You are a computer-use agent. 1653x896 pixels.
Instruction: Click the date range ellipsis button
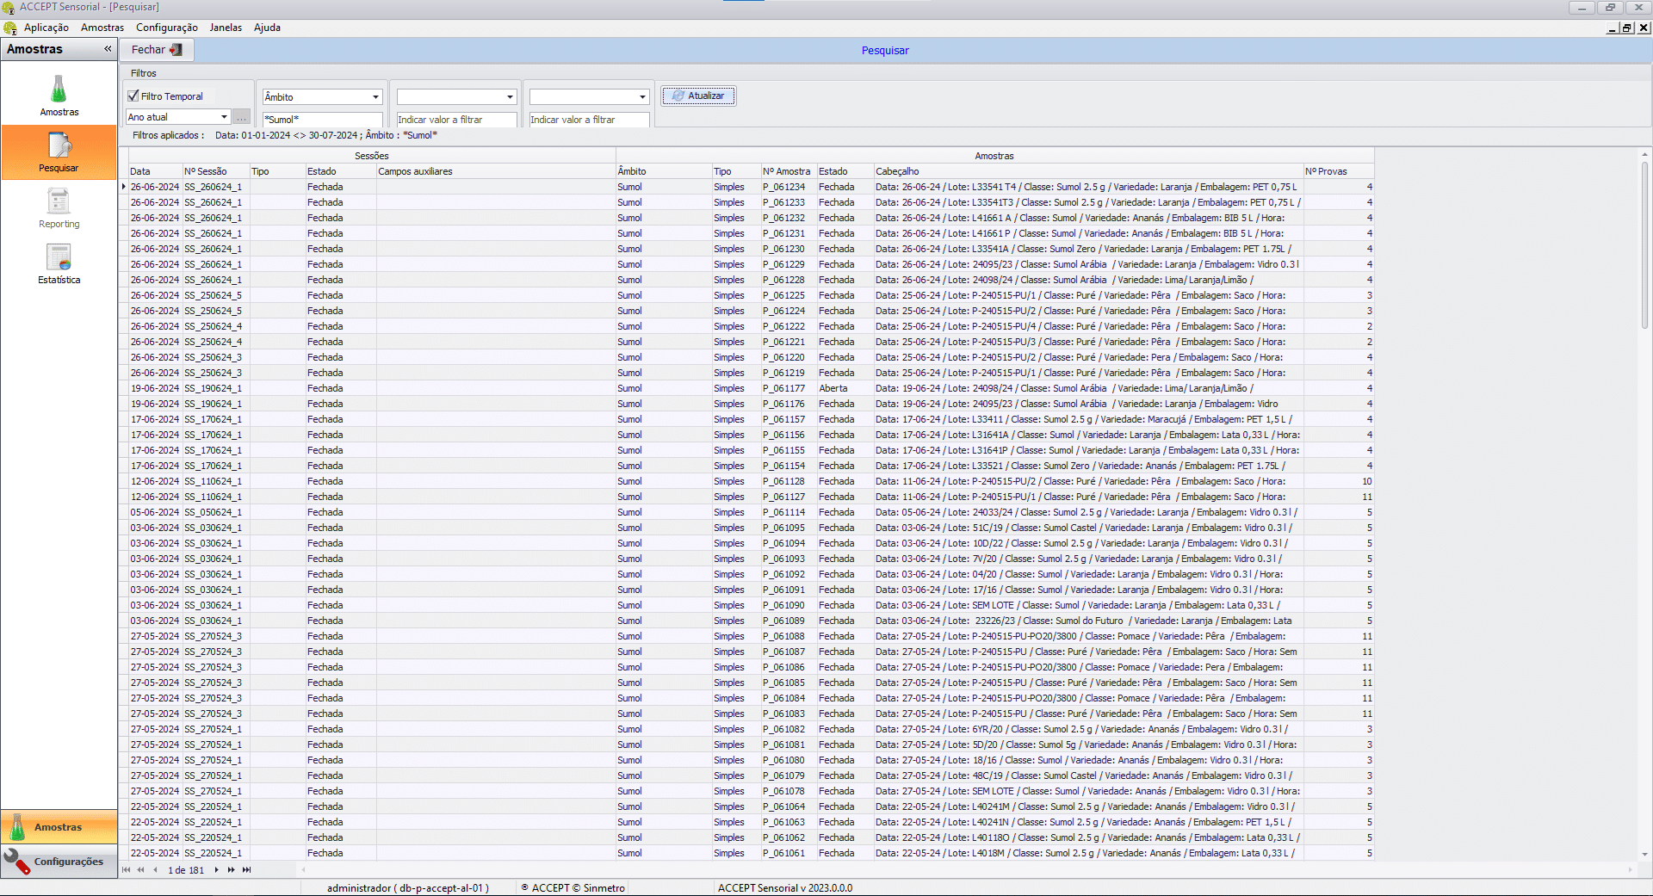pyautogui.click(x=241, y=117)
